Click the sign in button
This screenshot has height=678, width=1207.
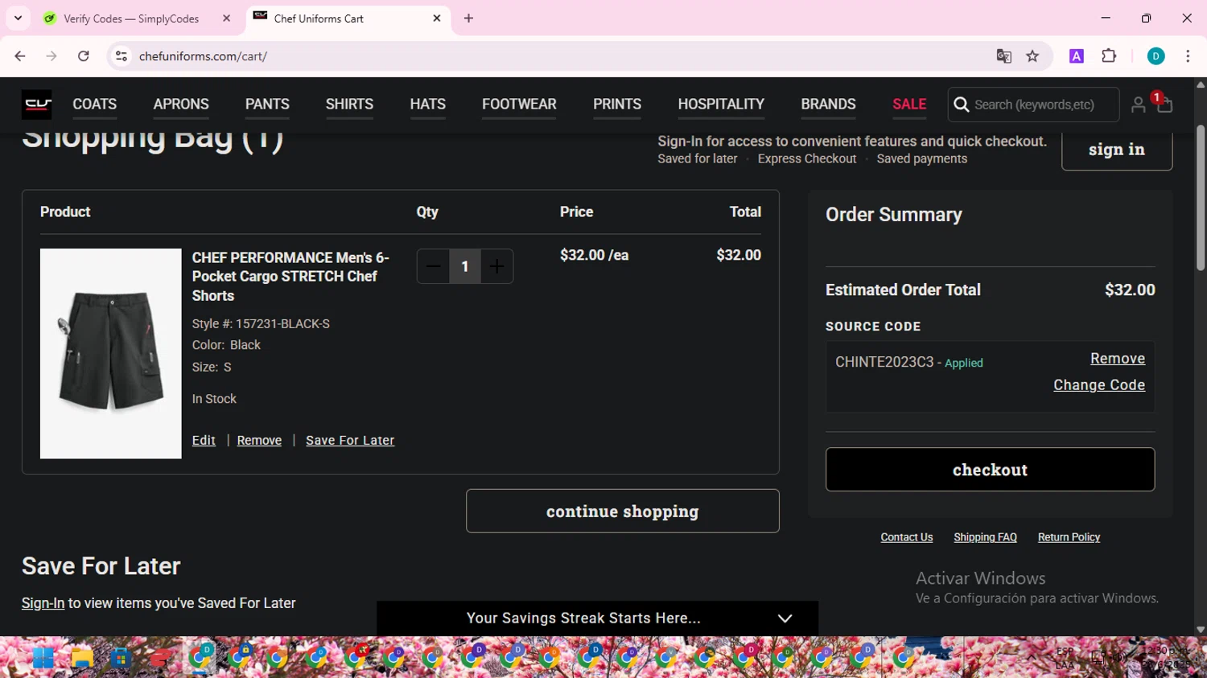coord(1117,150)
